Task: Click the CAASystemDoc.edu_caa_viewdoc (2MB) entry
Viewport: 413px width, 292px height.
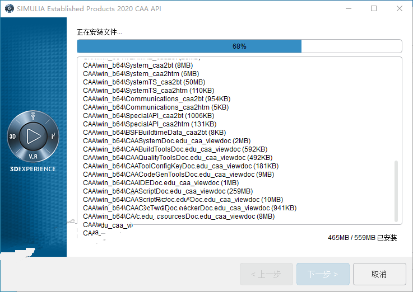Action: (x=167, y=141)
